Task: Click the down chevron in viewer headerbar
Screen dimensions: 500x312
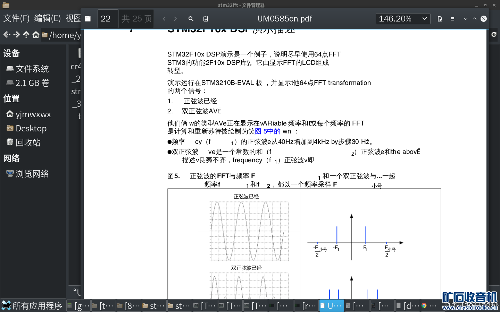Action: 466,19
